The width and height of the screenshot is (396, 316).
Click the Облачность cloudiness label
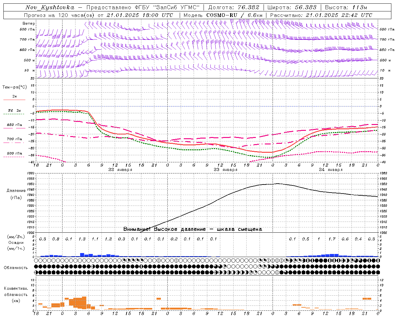tap(16, 268)
